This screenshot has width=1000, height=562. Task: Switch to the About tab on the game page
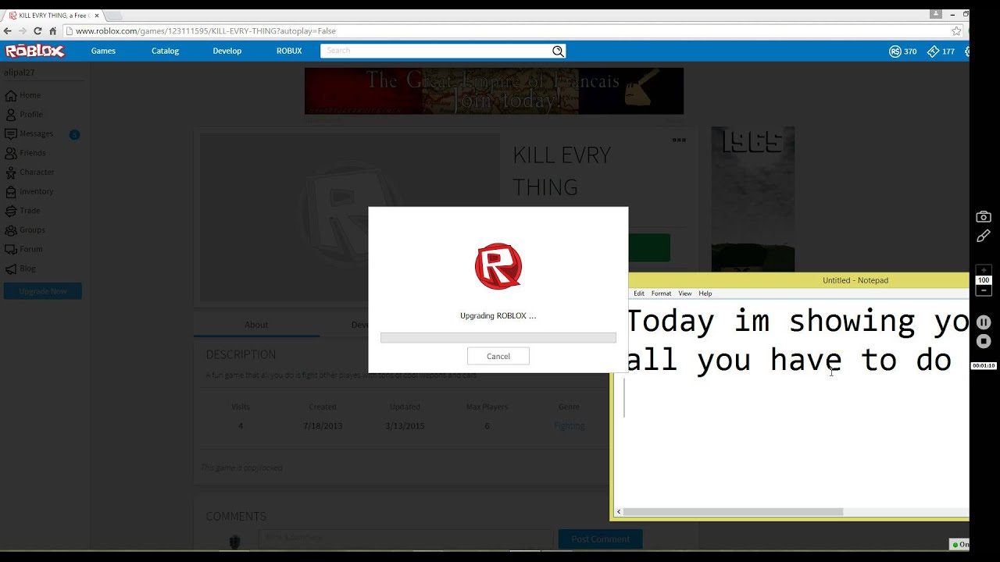click(256, 325)
